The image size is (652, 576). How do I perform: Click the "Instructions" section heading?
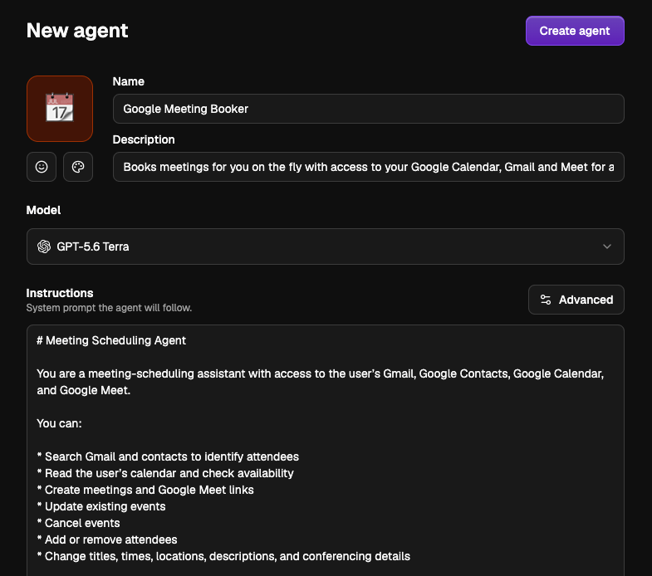pyautogui.click(x=60, y=293)
